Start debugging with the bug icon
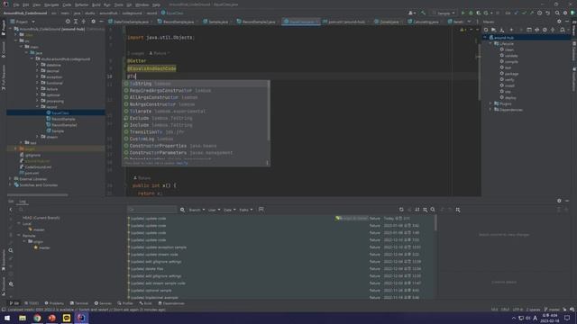 pyautogui.click(x=471, y=13)
